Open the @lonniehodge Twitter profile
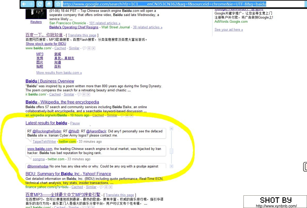Viewport: 307px width, 208px height. (x=38, y=166)
